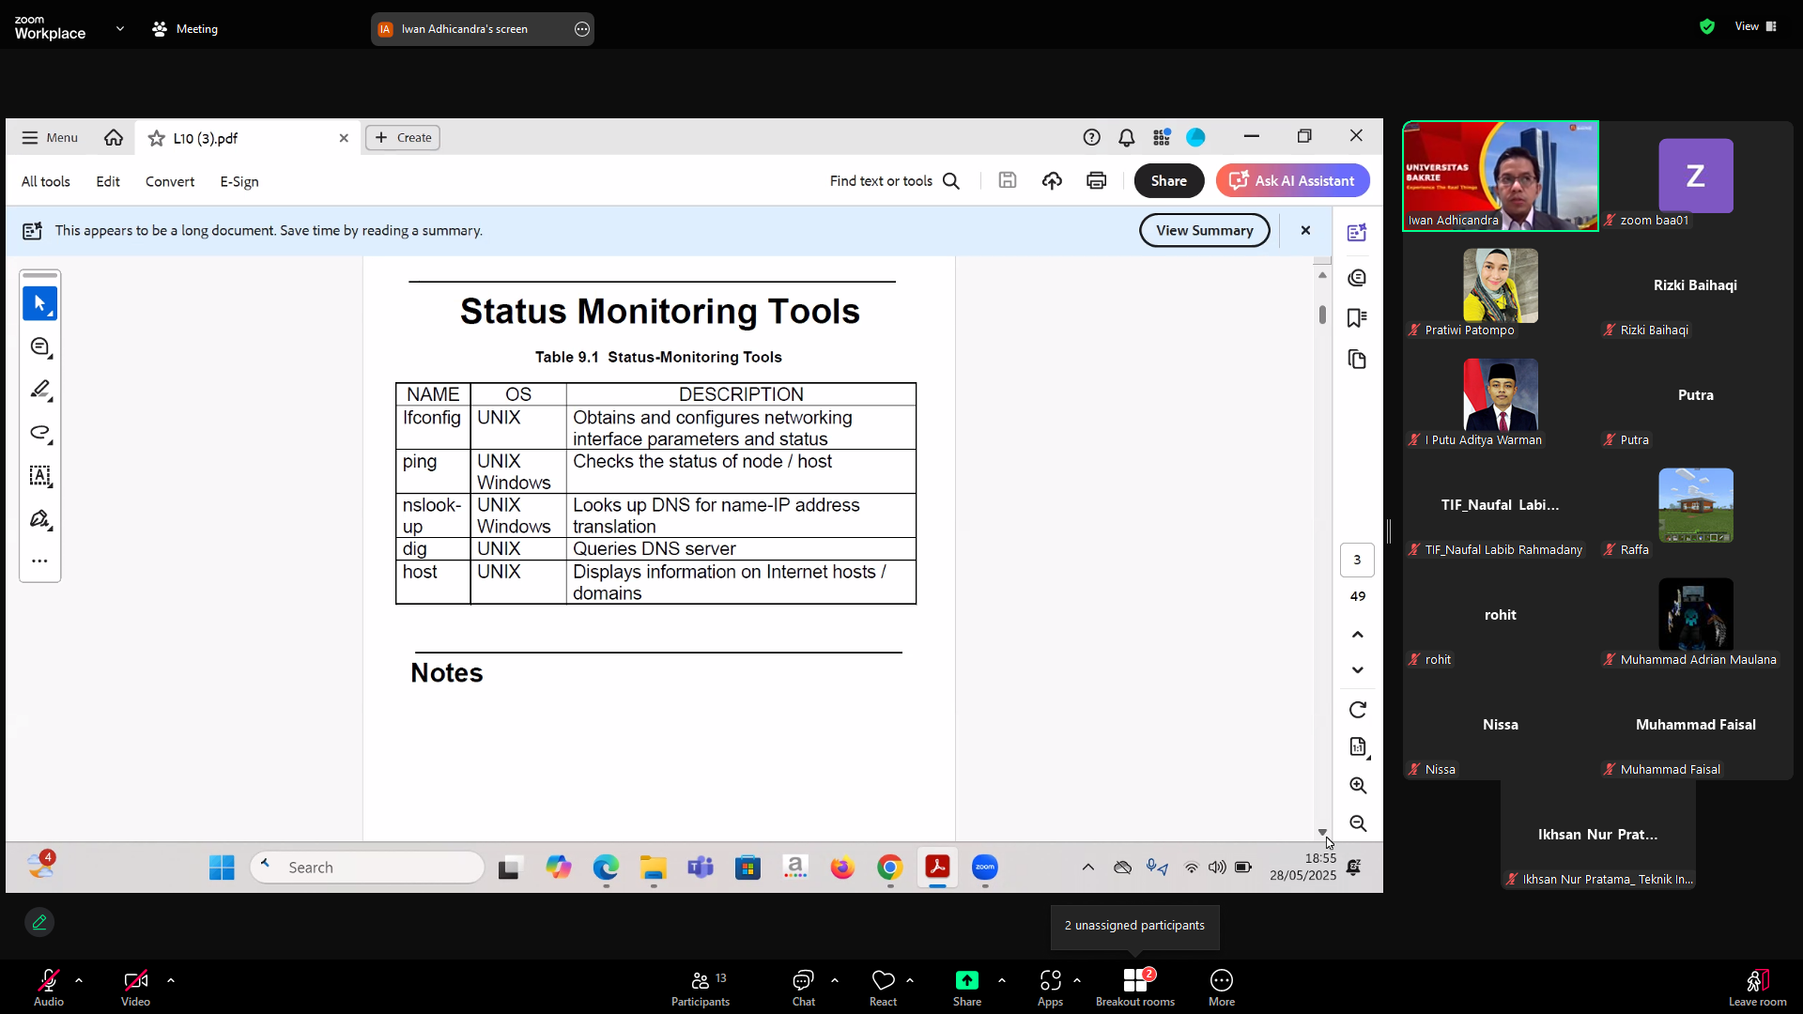
Task: Rotate the page with the rotate icon
Action: click(x=1358, y=710)
